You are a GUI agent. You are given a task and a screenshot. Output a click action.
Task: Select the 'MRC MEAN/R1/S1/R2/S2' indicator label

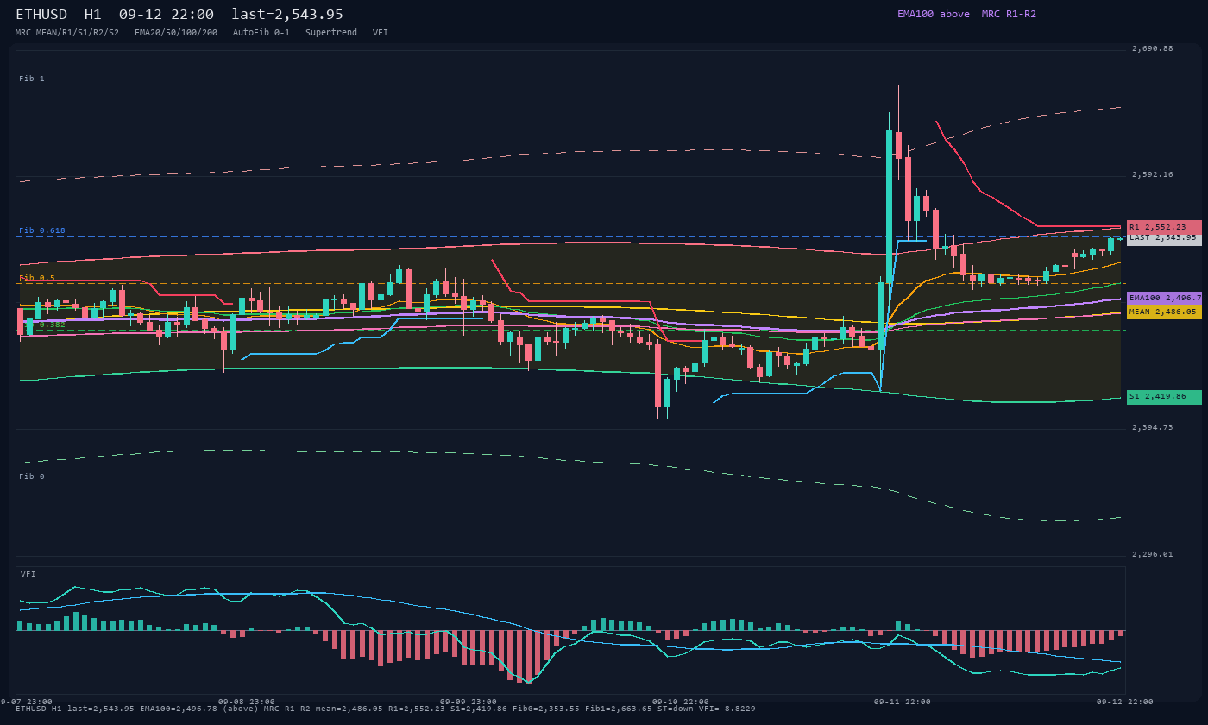point(67,32)
